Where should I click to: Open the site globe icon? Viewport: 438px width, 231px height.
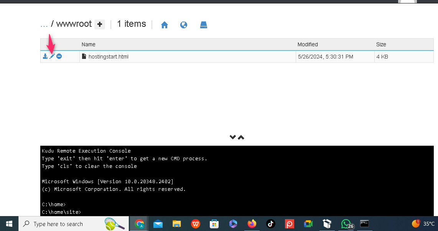click(184, 25)
